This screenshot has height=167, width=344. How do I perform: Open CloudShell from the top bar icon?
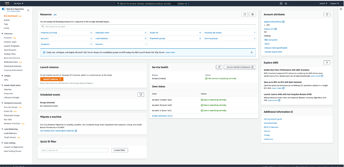[x=281, y=3]
